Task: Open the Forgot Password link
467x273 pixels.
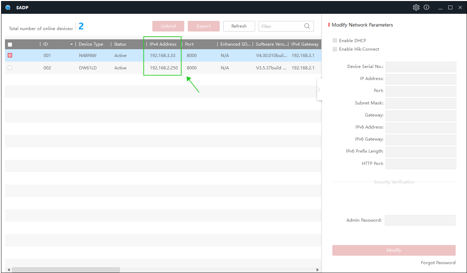Action: (438, 263)
